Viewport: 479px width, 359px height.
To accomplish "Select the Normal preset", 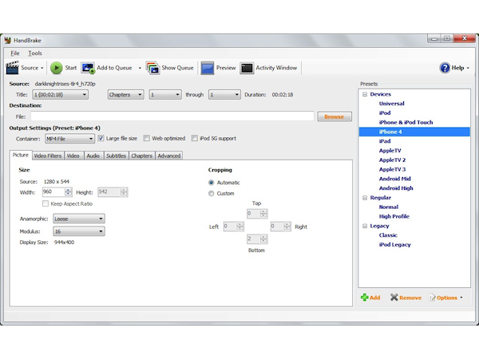I will [389, 207].
